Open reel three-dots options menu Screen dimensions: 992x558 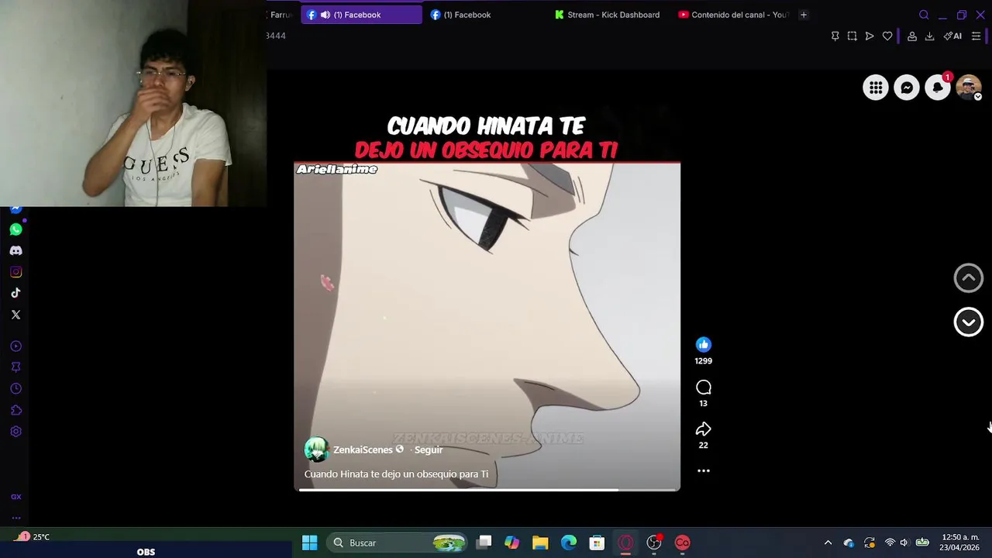(703, 470)
